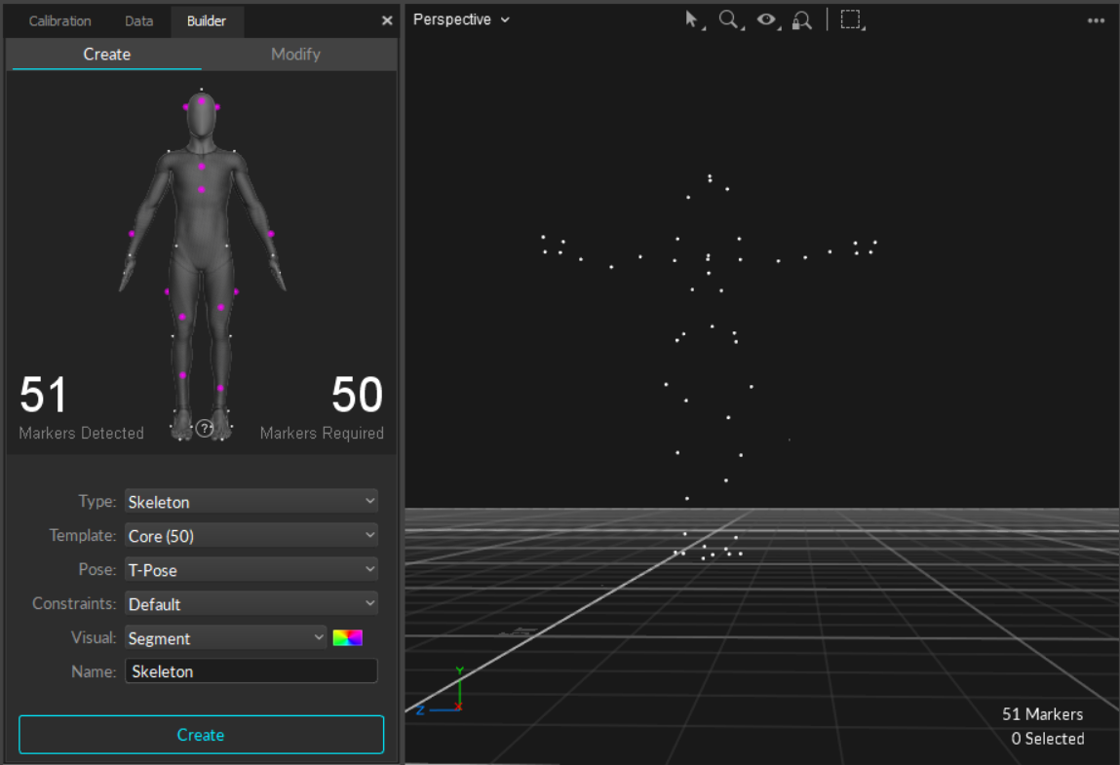The width and height of the screenshot is (1120, 765).
Task: Open the Type dropdown showing Skeleton
Action: pyautogui.click(x=251, y=502)
